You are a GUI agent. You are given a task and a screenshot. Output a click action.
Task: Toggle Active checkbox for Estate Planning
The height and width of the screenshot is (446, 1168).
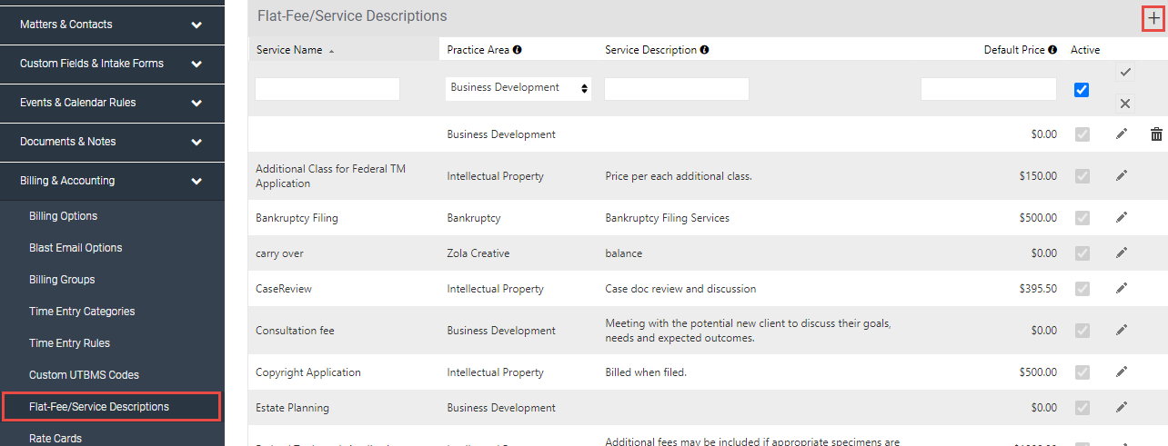pos(1082,408)
